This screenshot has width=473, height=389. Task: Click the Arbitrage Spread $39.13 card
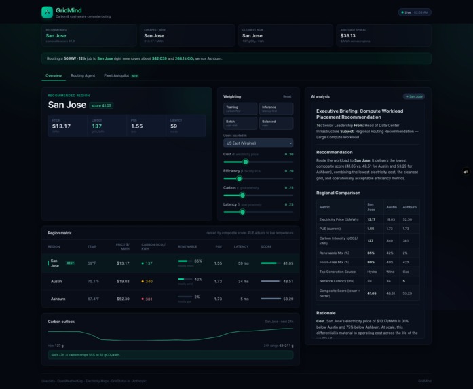[383, 35]
